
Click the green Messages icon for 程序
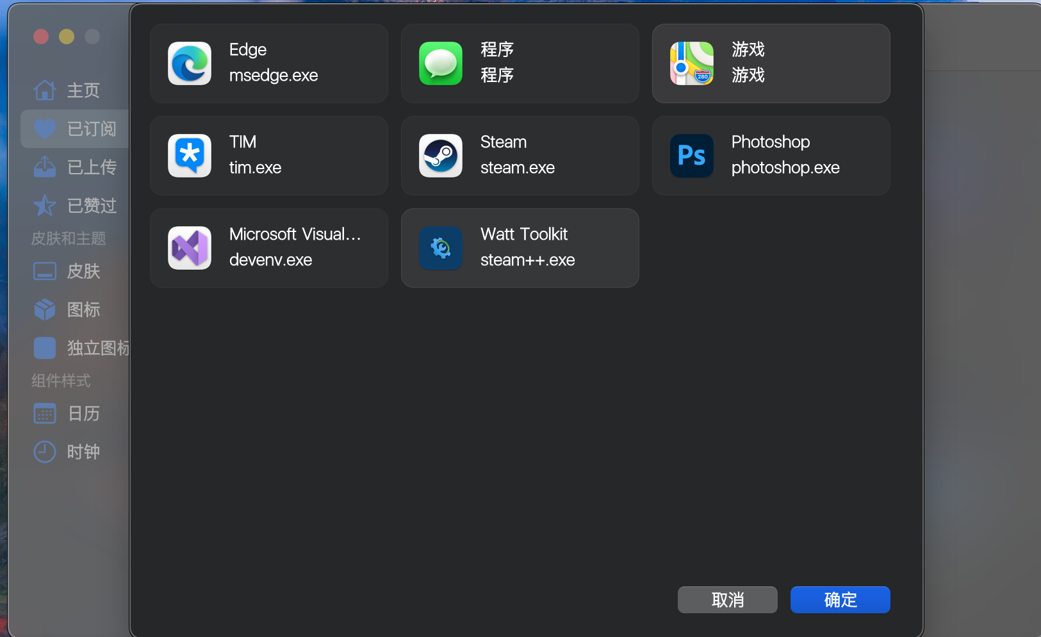click(441, 63)
